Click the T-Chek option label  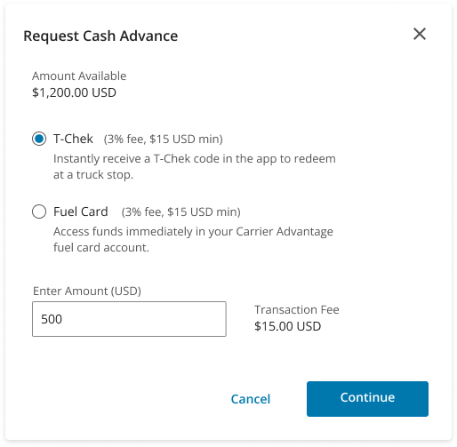(73, 139)
